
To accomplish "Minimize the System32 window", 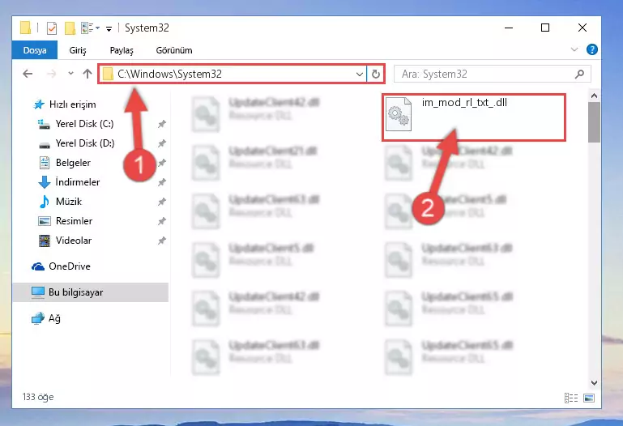I will [509, 28].
